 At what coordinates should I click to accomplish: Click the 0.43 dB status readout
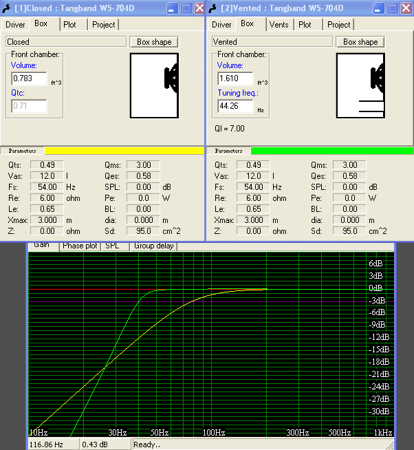pos(106,444)
